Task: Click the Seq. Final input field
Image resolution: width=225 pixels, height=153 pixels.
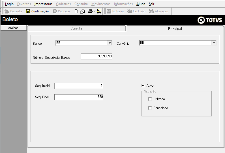Action: click(x=79, y=97)
